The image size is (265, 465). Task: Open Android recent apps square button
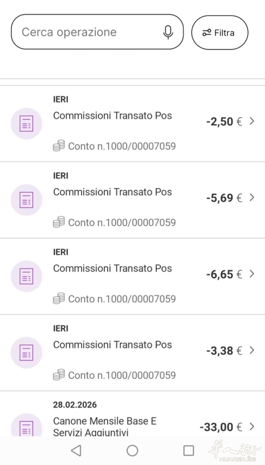(x=189, y=450)
